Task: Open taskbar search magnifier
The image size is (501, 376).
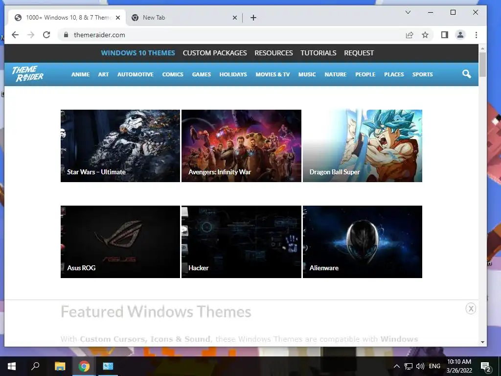Action: point(35,366)
